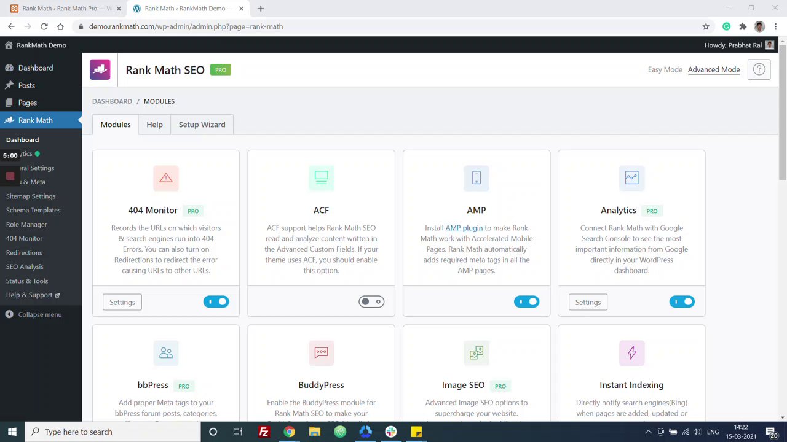Click the Image SEO module icon
This screenshot has width=787, height=442.
tap(477, 352)
